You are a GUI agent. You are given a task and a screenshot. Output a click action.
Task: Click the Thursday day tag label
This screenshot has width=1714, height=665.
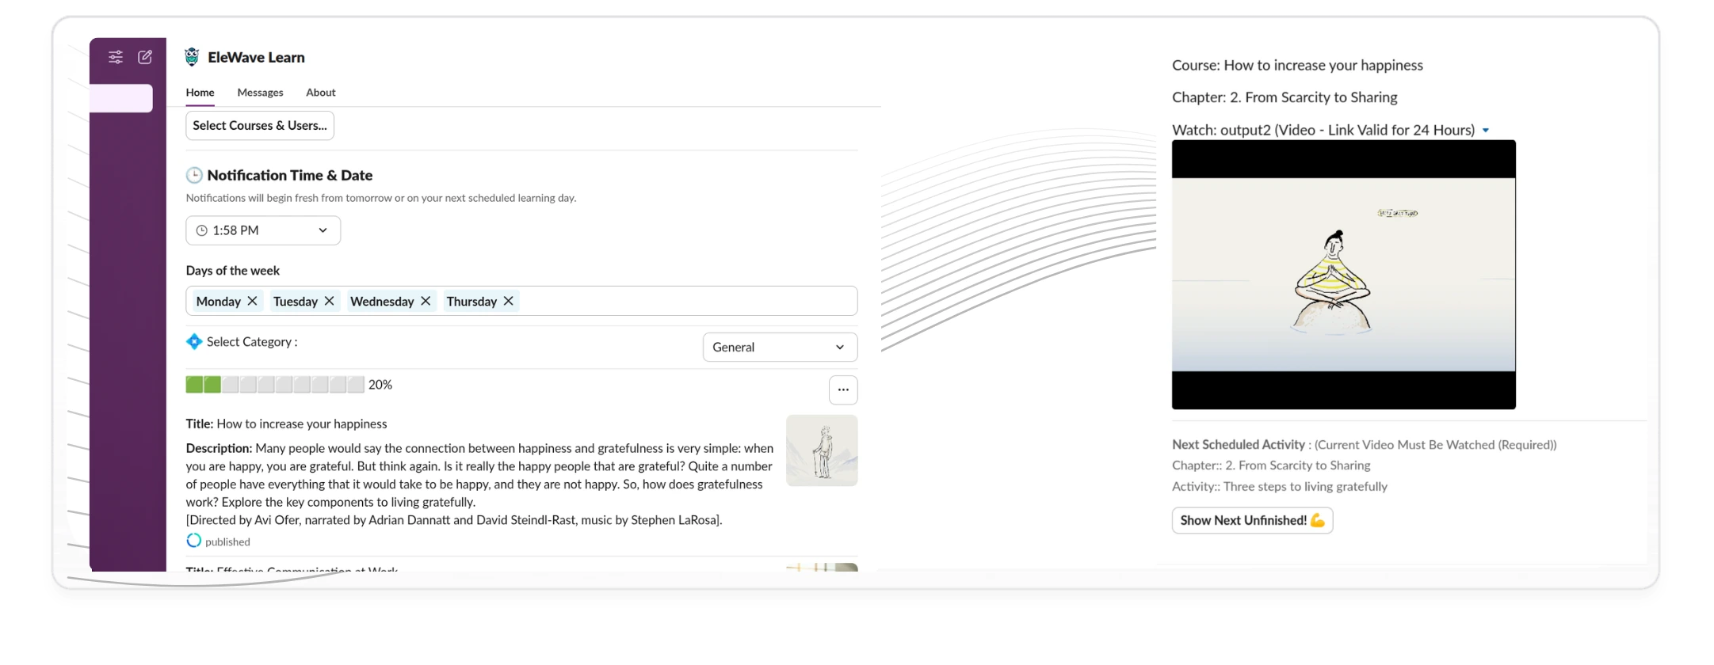click(x=471, y=301)
